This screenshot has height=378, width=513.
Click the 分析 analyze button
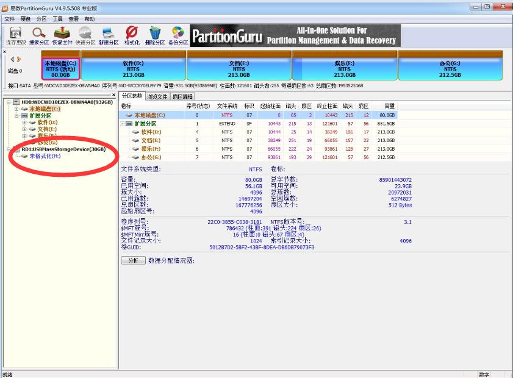(x=134, y=260)
